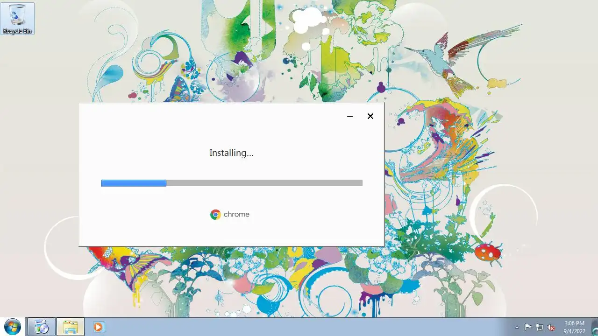Minimize the Chrome installer window
The image size is (598, 336).
click(349, 116)
